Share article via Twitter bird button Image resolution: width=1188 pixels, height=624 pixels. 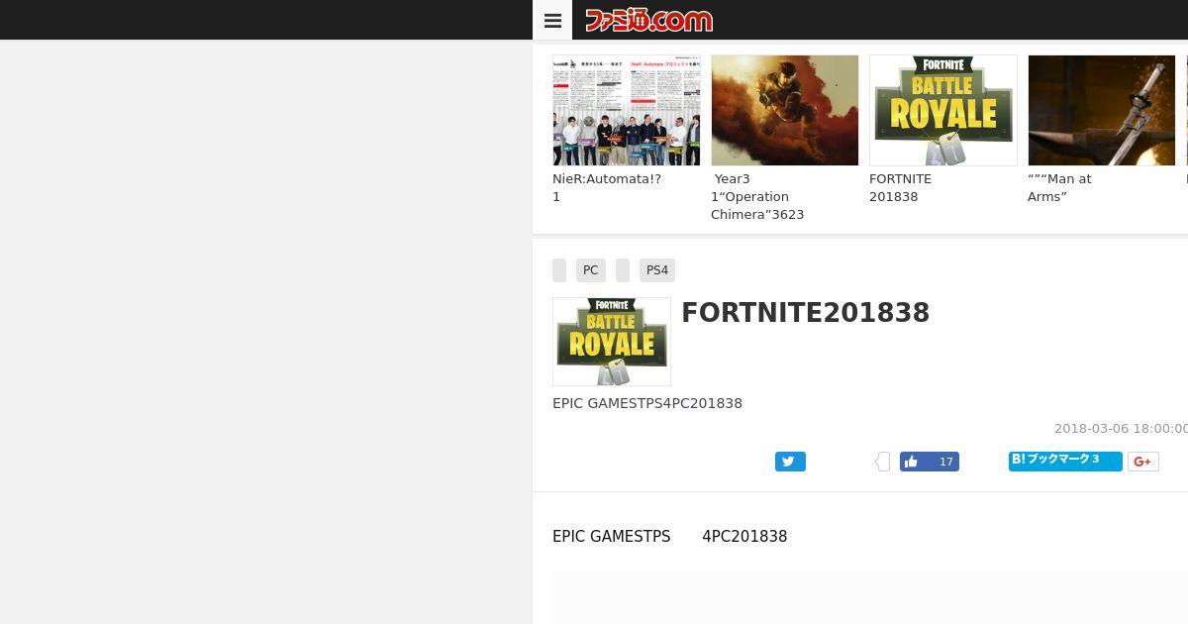pyautogui.click(x=790, y=462)
